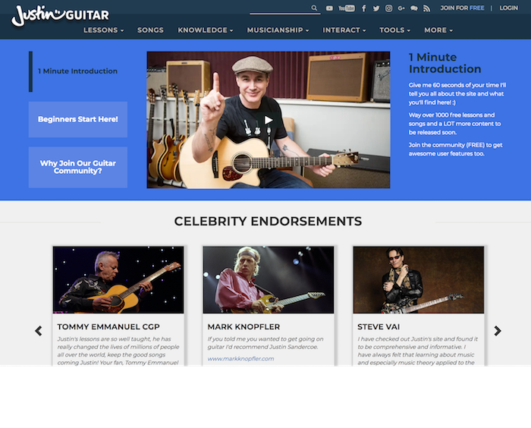Visit the Facebook icon link
The image size is (531, 428).
coord(363,8)
